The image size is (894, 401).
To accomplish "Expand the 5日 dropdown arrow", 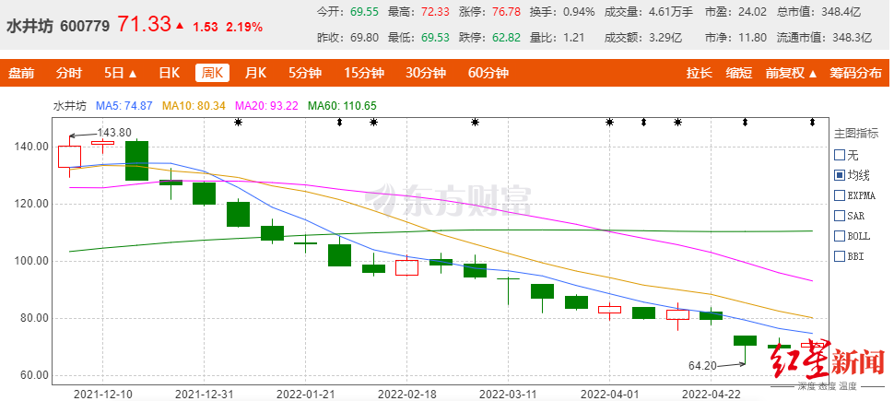I will click(x=133, y=74).
